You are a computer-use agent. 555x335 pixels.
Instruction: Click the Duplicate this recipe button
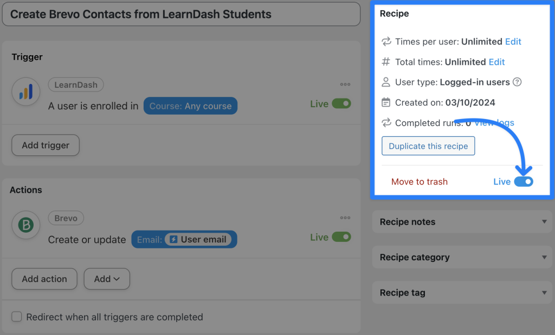pos(428,146)
